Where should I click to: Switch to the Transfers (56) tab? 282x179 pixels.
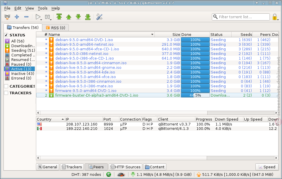pyautogui.click(x=23, y=27)
